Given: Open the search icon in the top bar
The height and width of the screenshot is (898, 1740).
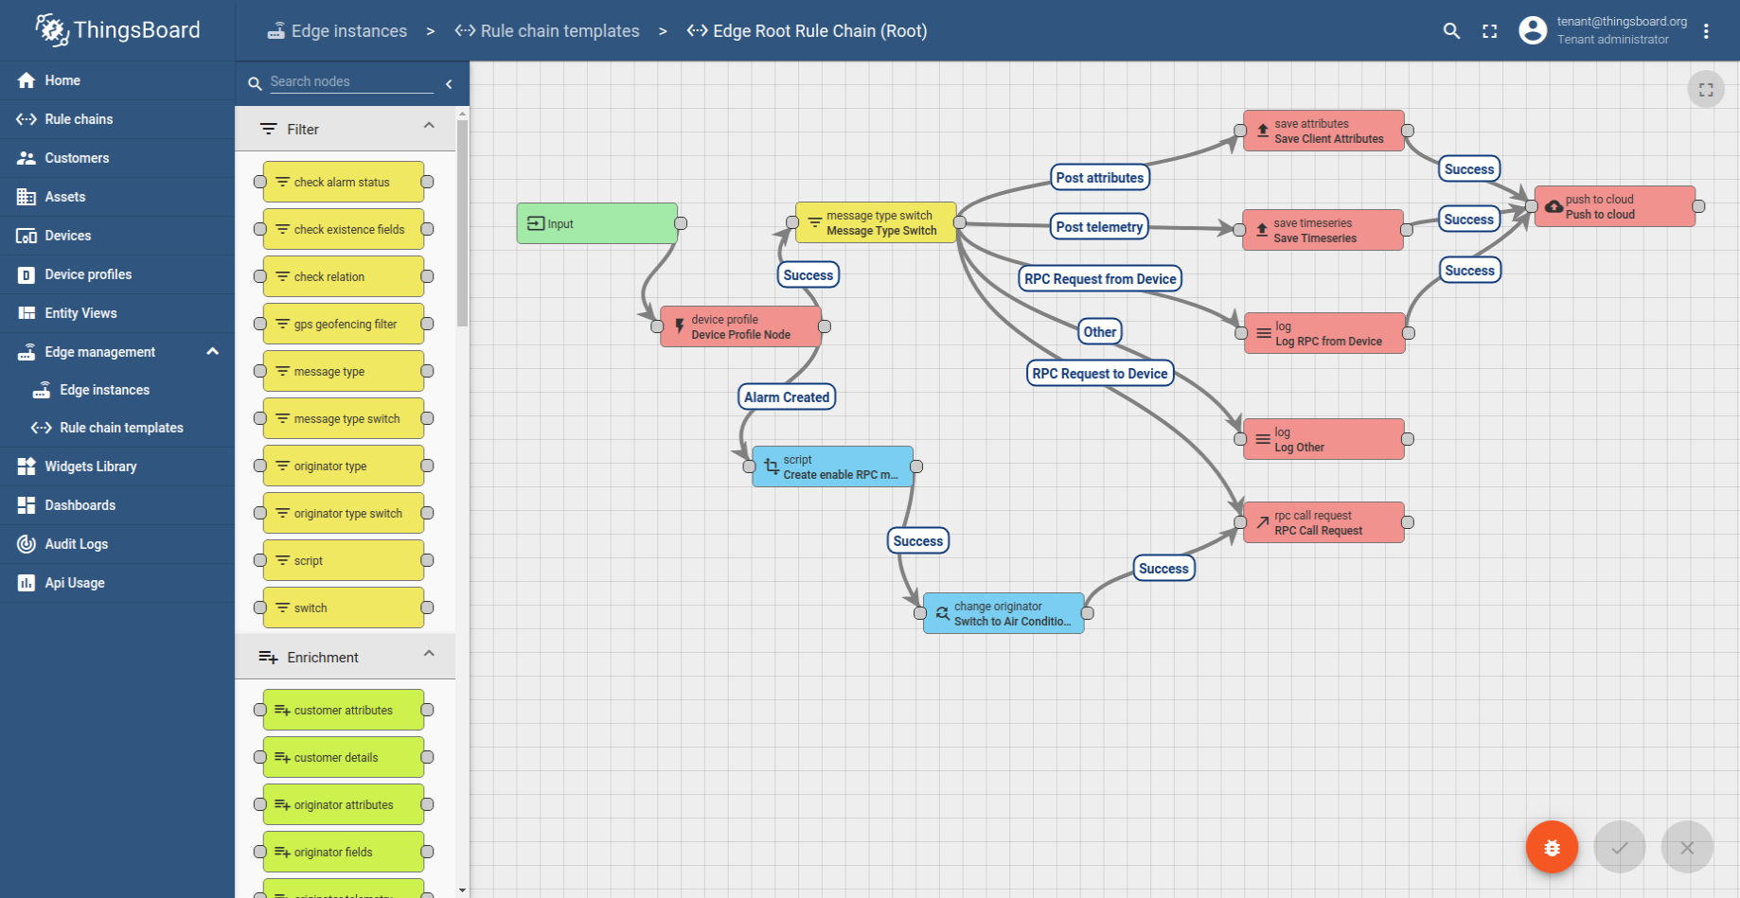Looking at the screenshot, I should (1451, 30).
